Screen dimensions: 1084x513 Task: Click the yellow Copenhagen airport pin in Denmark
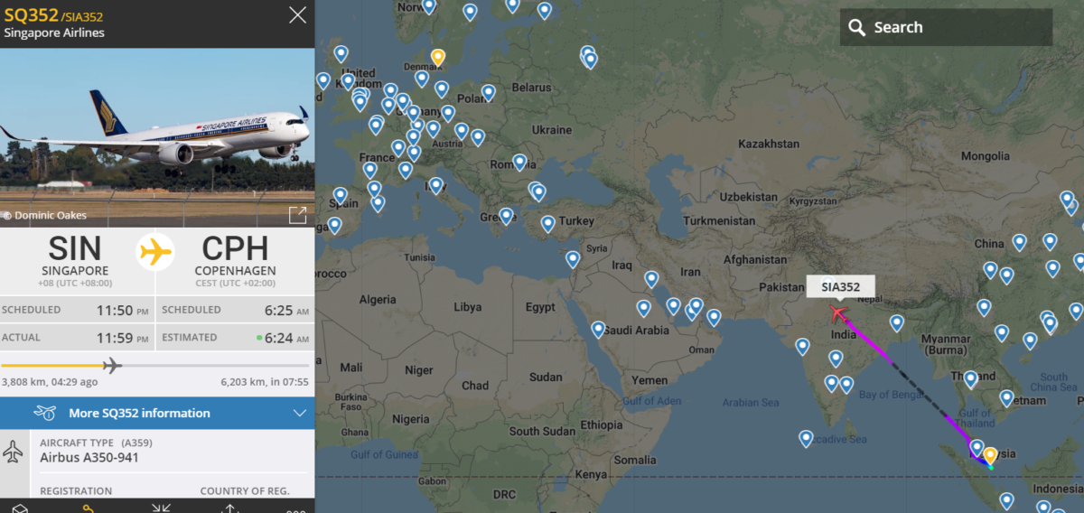click(x=438, y=57)
